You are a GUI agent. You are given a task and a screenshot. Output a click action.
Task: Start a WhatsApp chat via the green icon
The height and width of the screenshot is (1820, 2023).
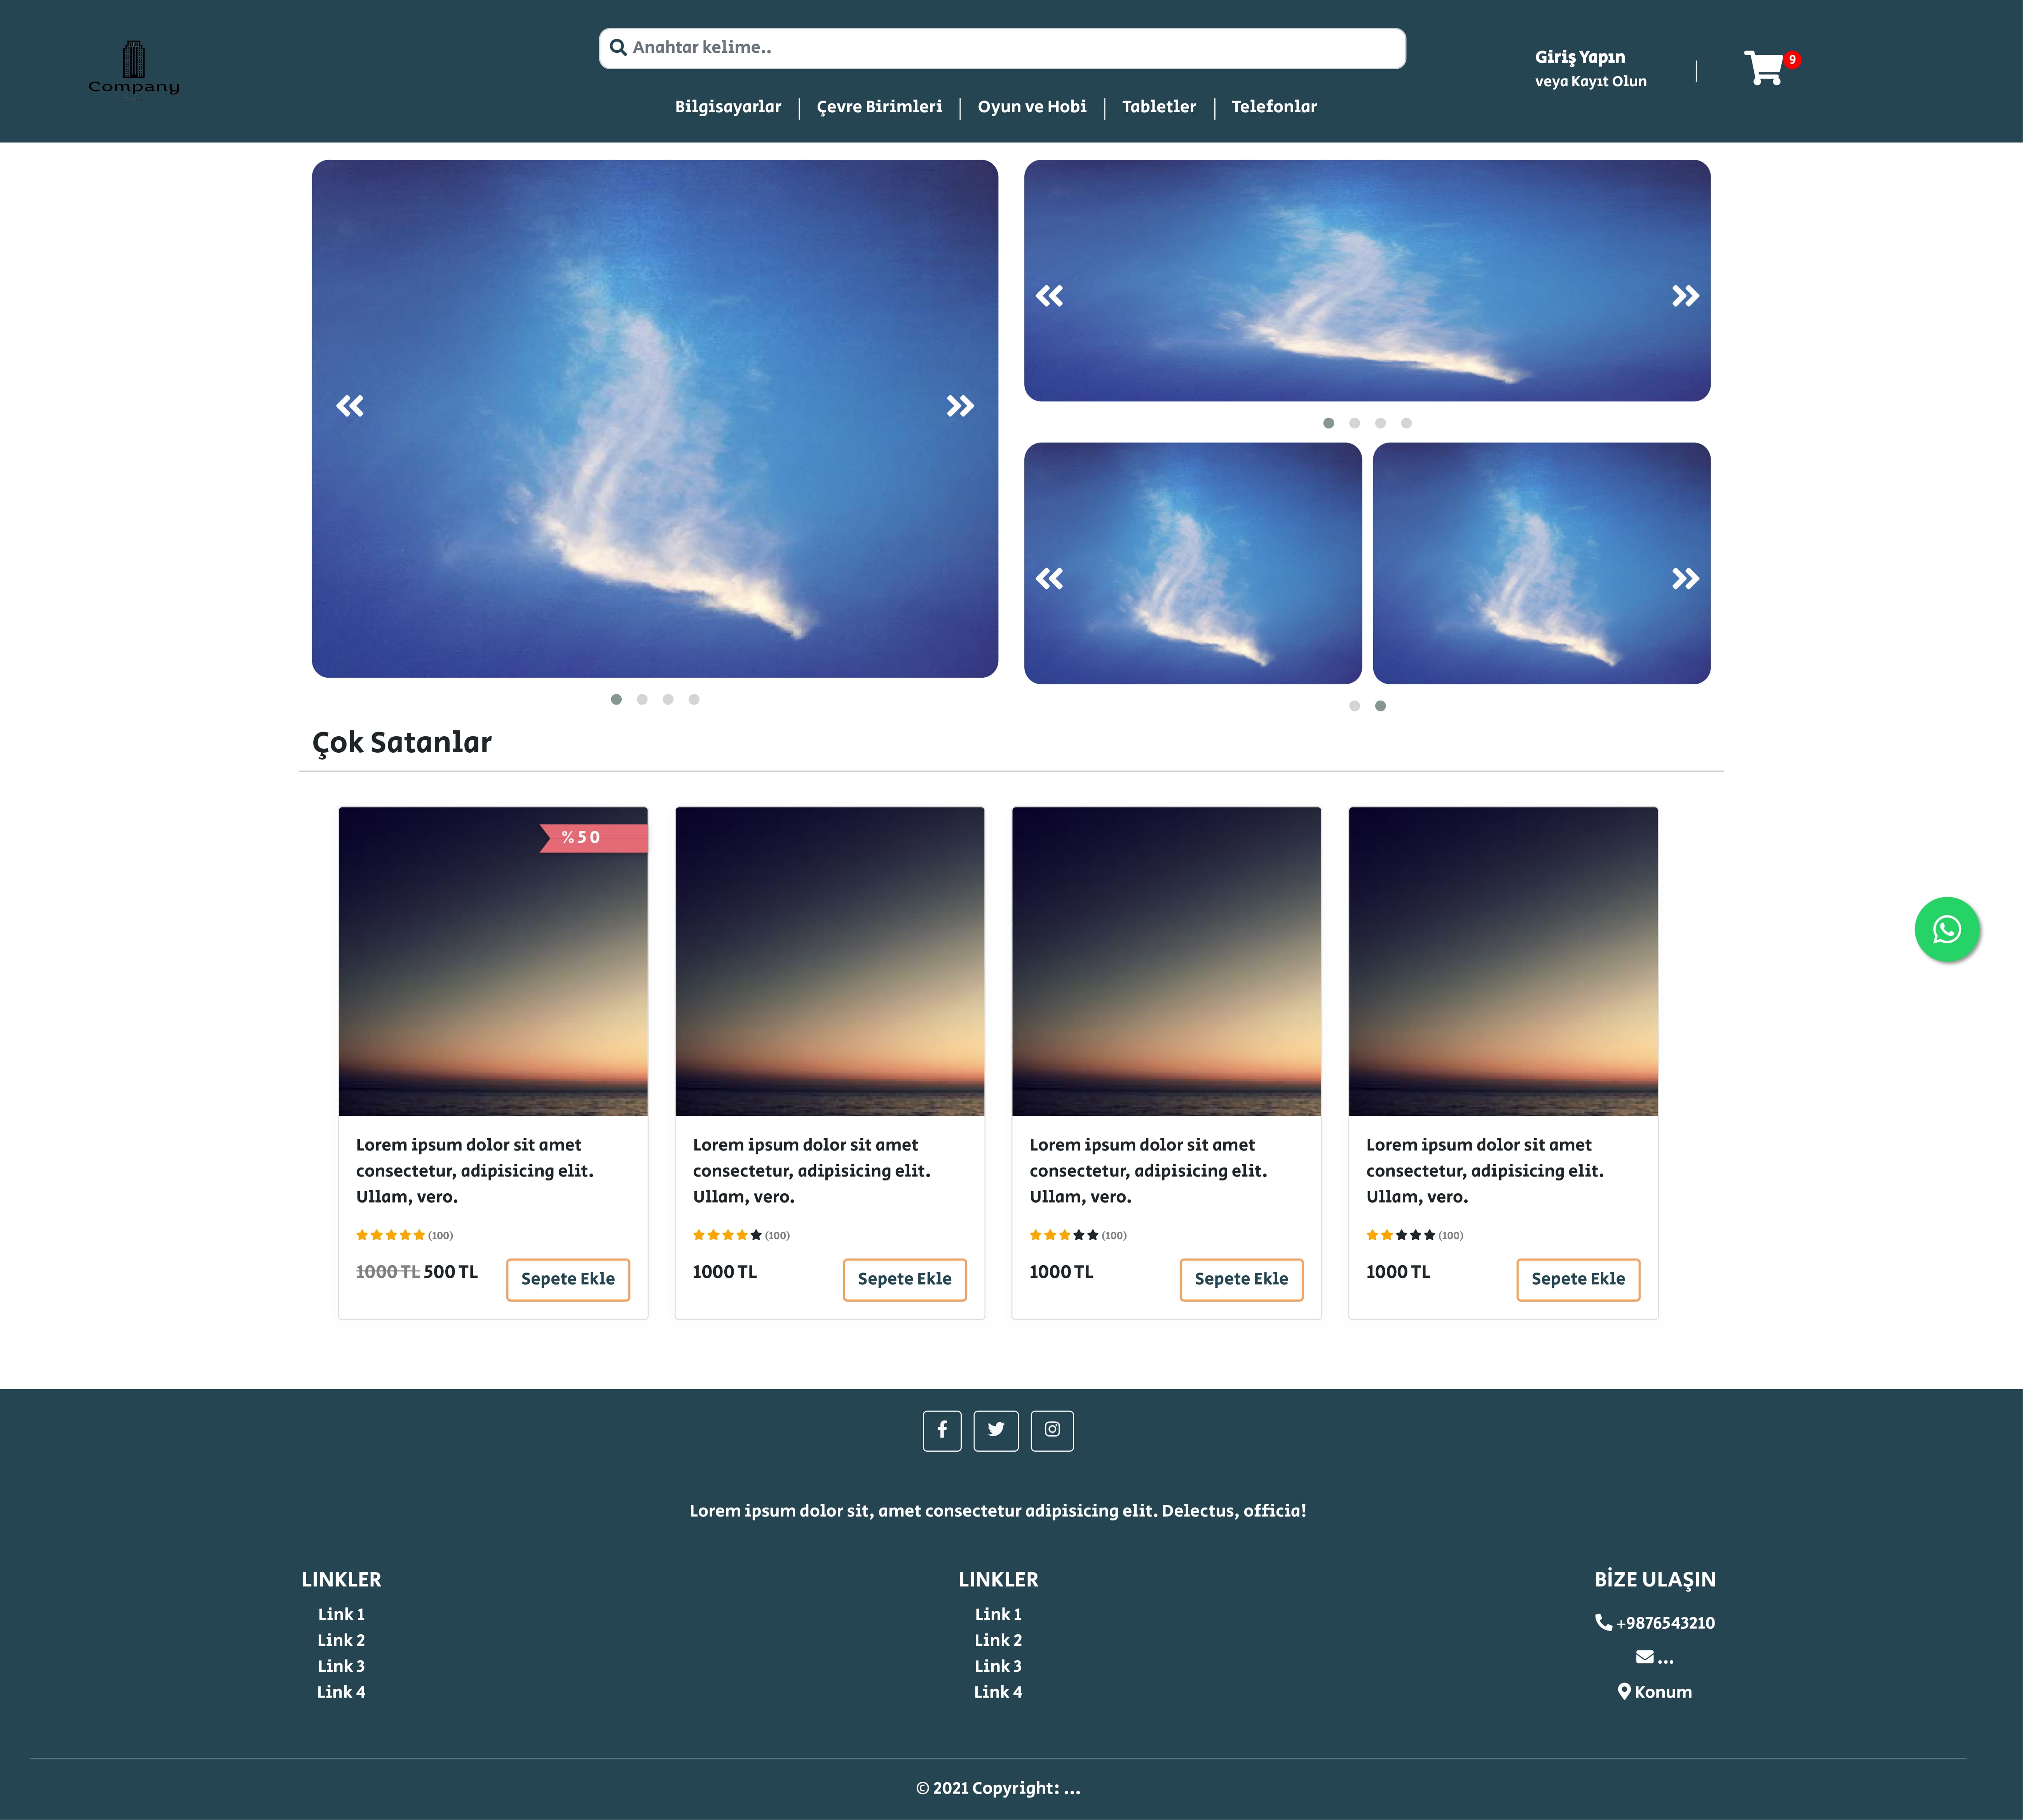tap(1947, 929)
